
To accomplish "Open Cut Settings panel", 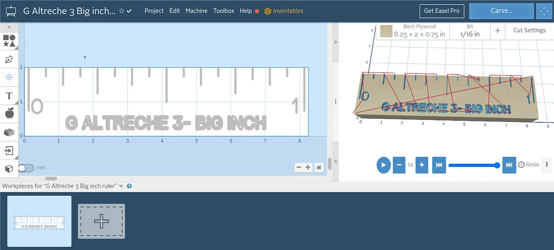I will click(x=530, y=30).
